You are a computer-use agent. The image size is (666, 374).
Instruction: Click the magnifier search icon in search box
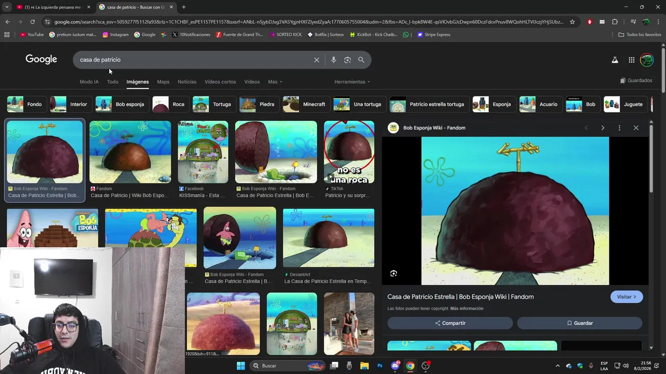pos(361,60)
